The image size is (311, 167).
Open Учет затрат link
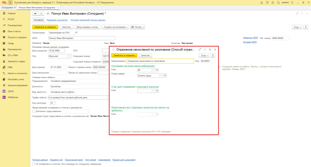click(91, 160)
